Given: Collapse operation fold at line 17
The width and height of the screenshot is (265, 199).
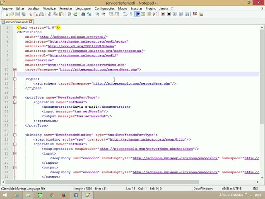Looking at the screenshot, I should 15,102.
